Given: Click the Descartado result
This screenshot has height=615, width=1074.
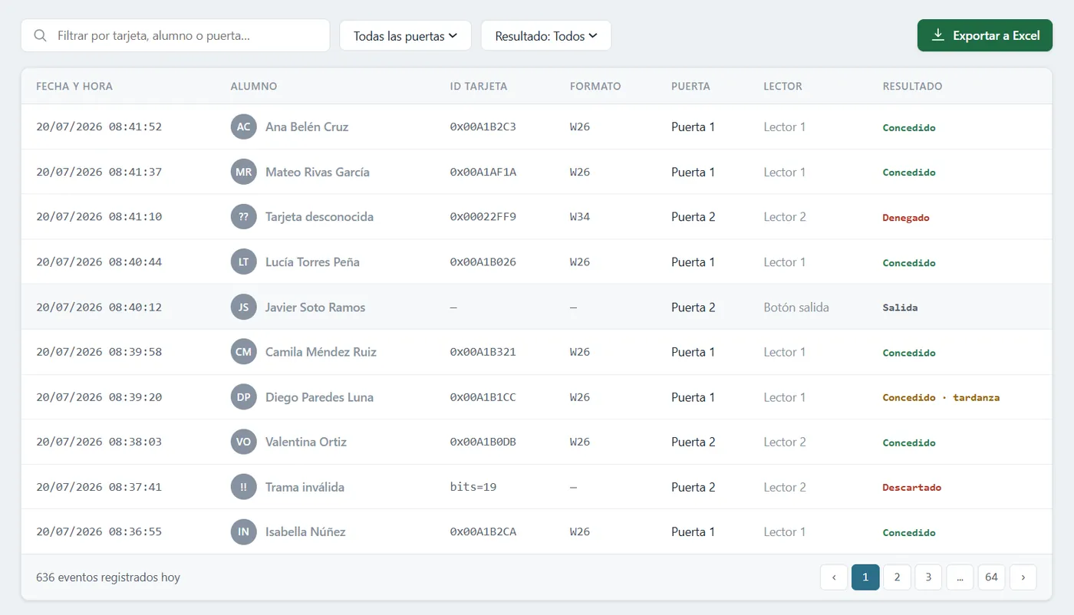Looking at the screenshot, I should click(x=912, y=487).
